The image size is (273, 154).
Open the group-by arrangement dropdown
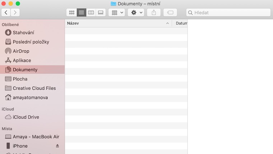click(x=117, y=13)
